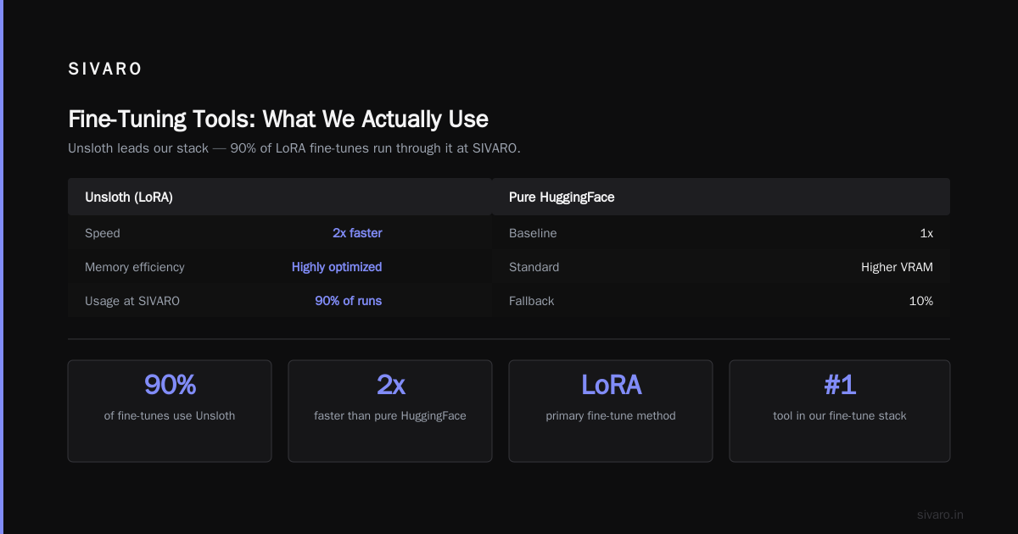Select the heading 'Fine-Tuning Tools: What We Actually Use'

tap(278, 119)
